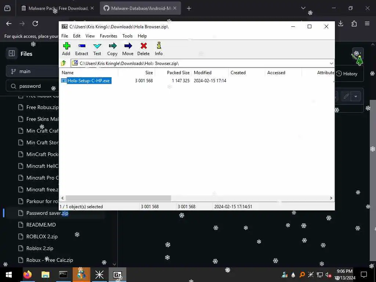The image size is (376, 282).
Task: List all tabs with the chevron dropdown
Action: click(303, 8)
